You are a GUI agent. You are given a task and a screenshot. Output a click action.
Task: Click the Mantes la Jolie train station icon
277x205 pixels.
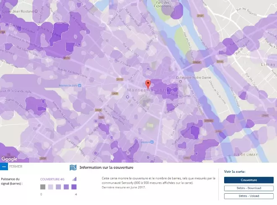[x=80, y=86]
